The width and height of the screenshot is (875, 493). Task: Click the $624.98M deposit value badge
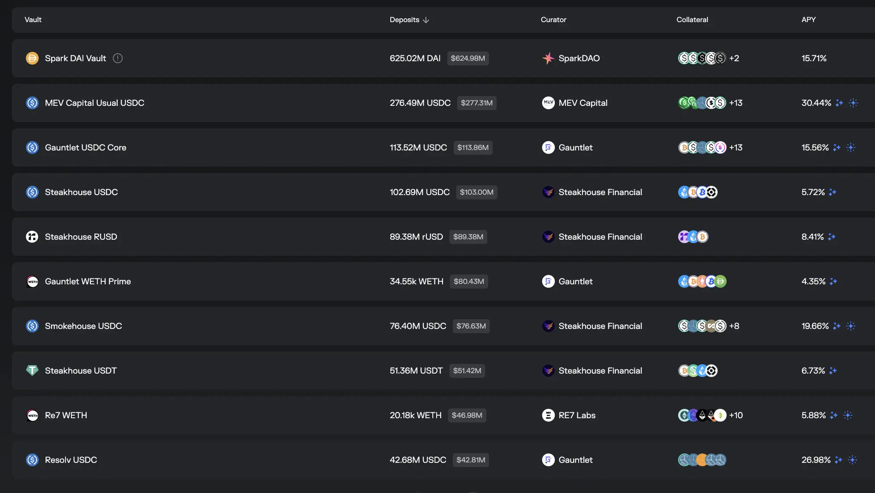click(x=468, y=58)
